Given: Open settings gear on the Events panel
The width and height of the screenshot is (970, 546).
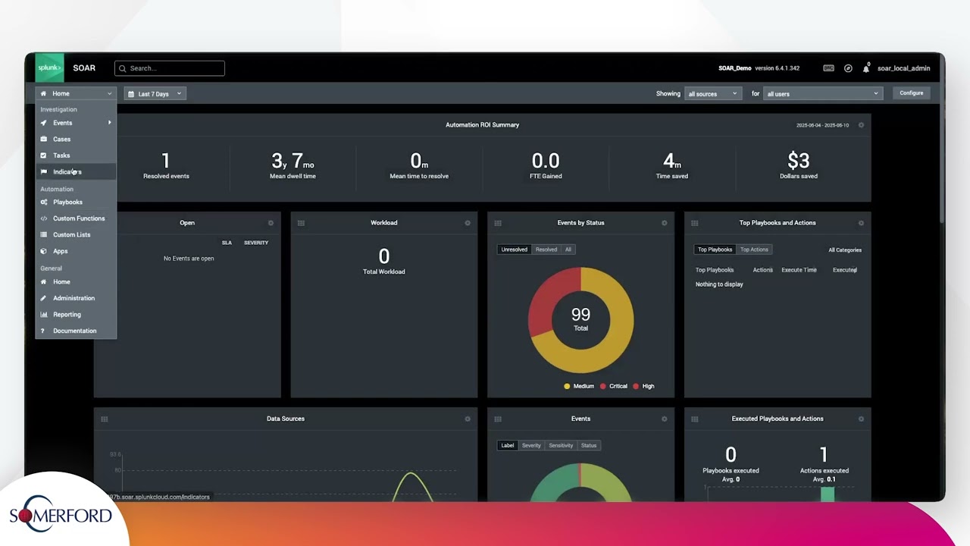Looking at the screenshot, I should pos(665,419).
